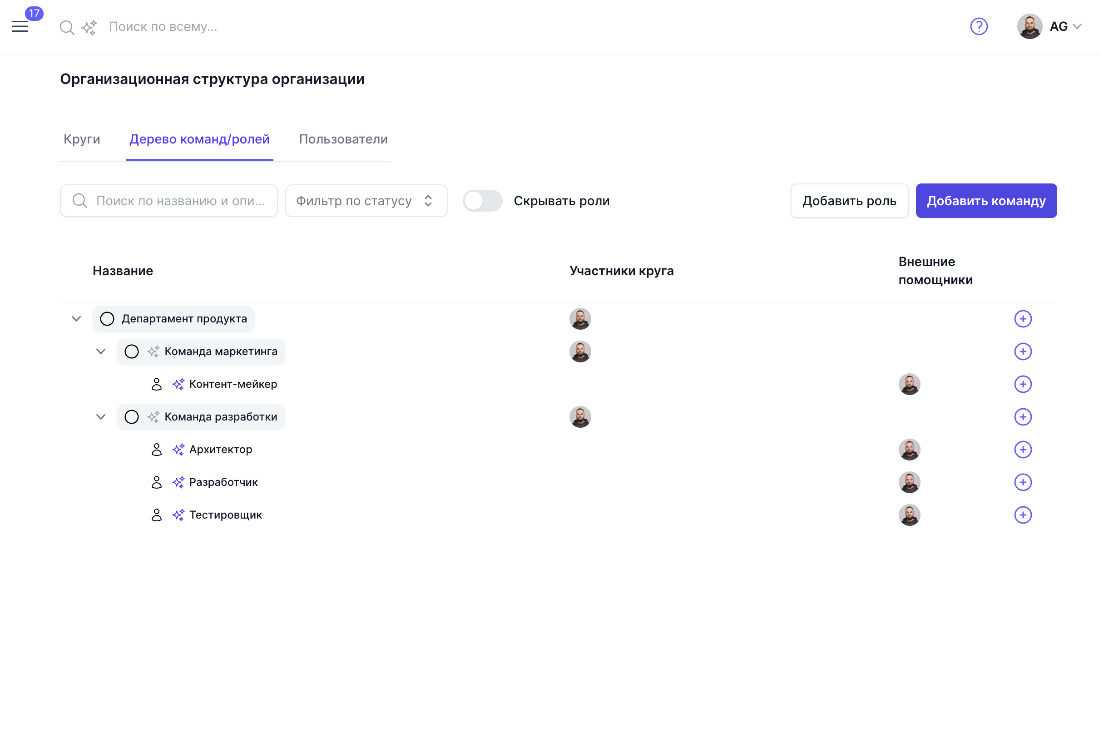1099x752 pixels.
Task: Click the plus icon for Департамент продукта
Action: click(1023, 318)
